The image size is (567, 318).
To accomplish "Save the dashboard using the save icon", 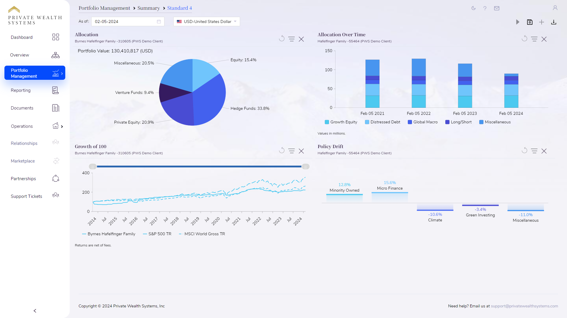I will [x=530, y=22].
